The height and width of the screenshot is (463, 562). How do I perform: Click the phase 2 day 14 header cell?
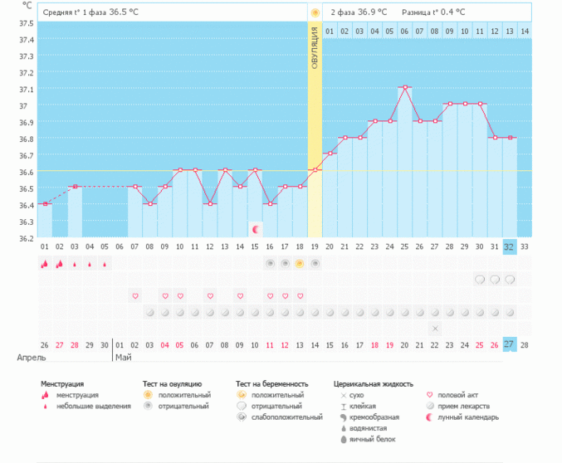tap(524, 31)
